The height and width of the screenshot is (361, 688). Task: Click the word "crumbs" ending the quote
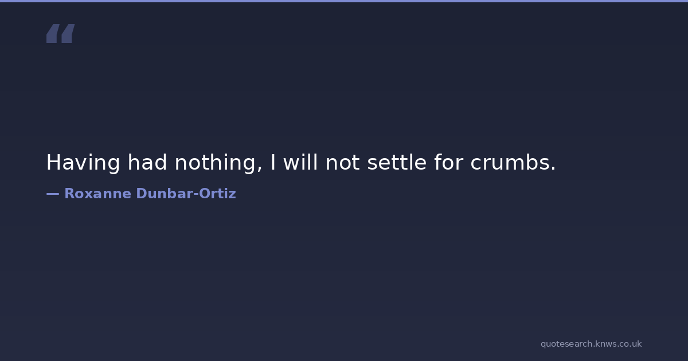coord(510,163)
